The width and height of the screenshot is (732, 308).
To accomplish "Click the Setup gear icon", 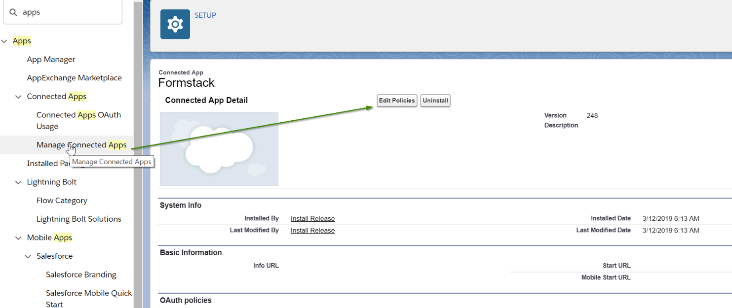I will [175, 24].
